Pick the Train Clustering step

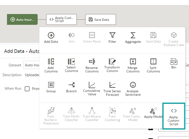pyautogui.click(x=112, y=114)
